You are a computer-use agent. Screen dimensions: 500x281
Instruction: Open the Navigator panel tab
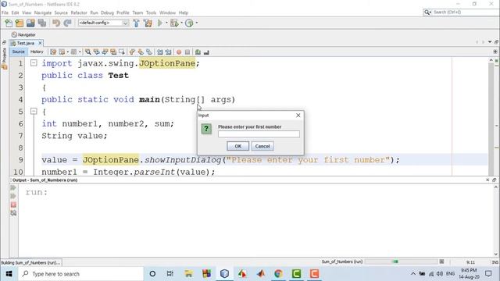pyautogui.click(x=23, y=34)
